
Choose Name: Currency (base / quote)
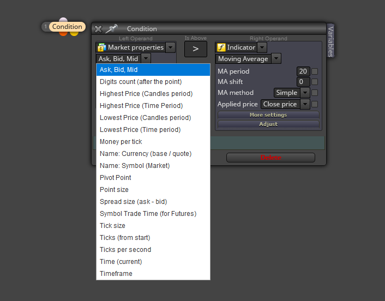pos(153,154)
